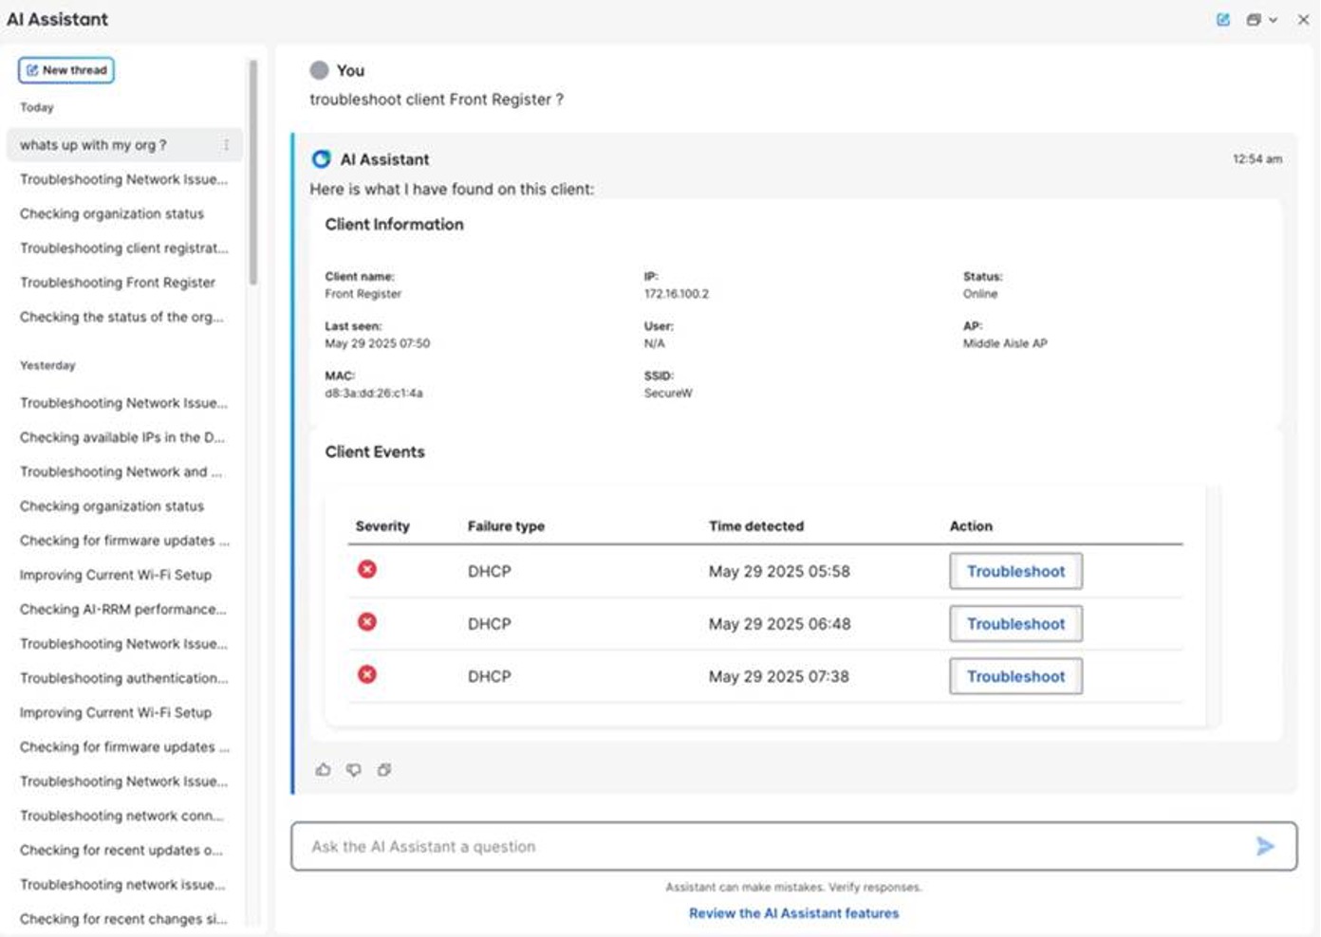Select the 'Troubleshooting Front Register' thread
The width and height of the screenshot is (1321, 937).
pos(117,282)
